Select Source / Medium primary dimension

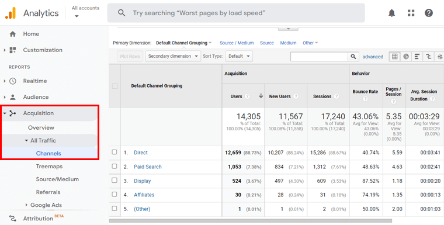(237, 43)
